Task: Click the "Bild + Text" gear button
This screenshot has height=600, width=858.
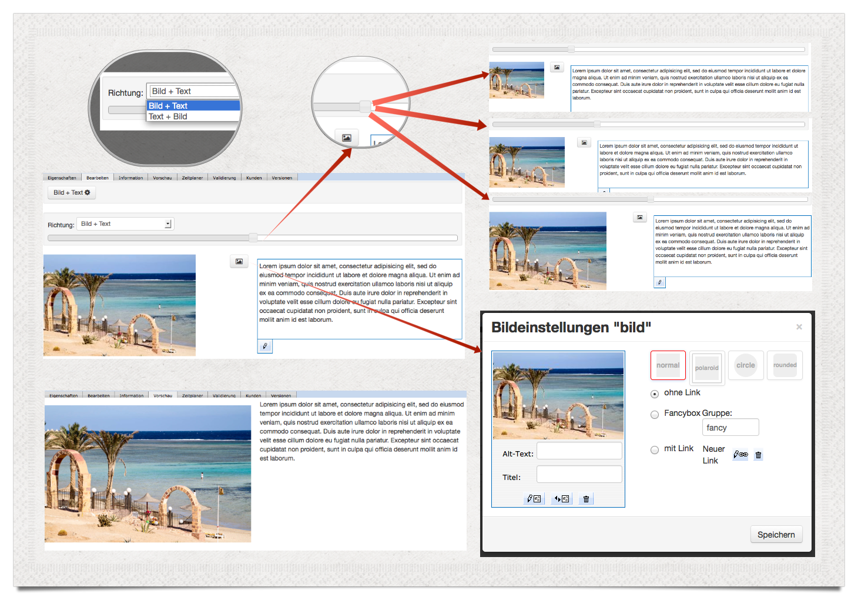Action: pyautogui.click(x=72, y=192)
